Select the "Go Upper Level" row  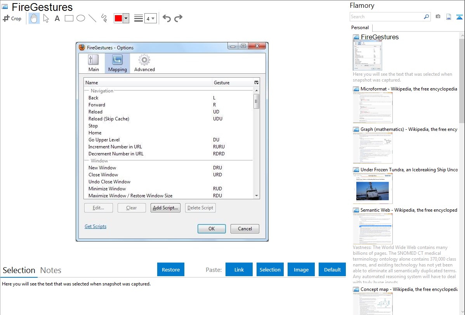click(x=169, y=140)
